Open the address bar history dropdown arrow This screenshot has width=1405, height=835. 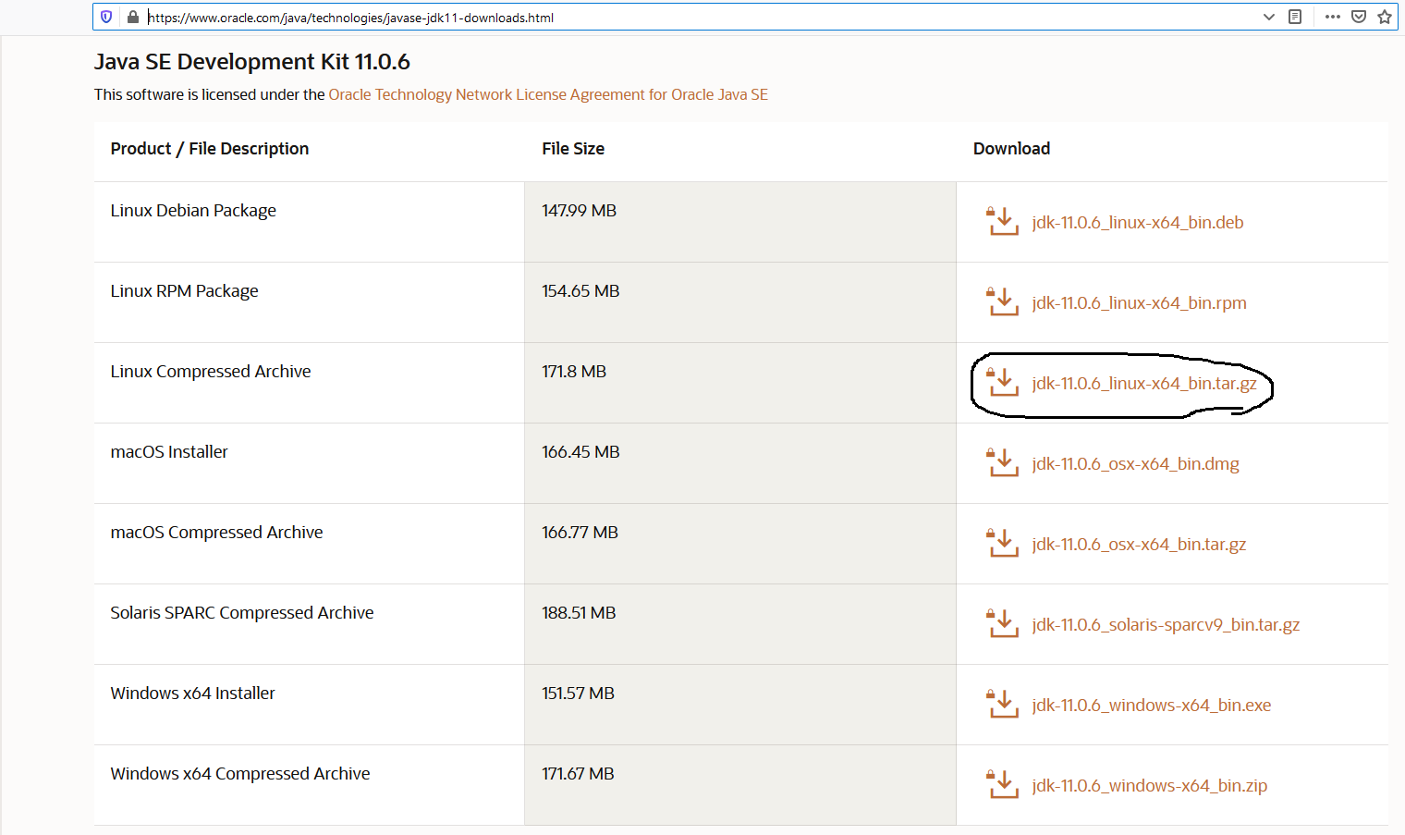tap(1269, 17)
